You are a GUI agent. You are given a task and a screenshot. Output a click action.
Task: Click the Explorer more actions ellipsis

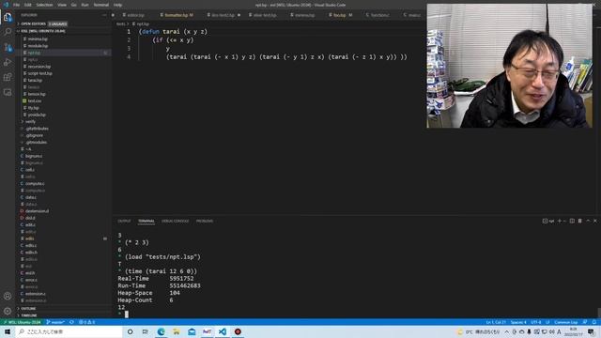click(104, 15)
